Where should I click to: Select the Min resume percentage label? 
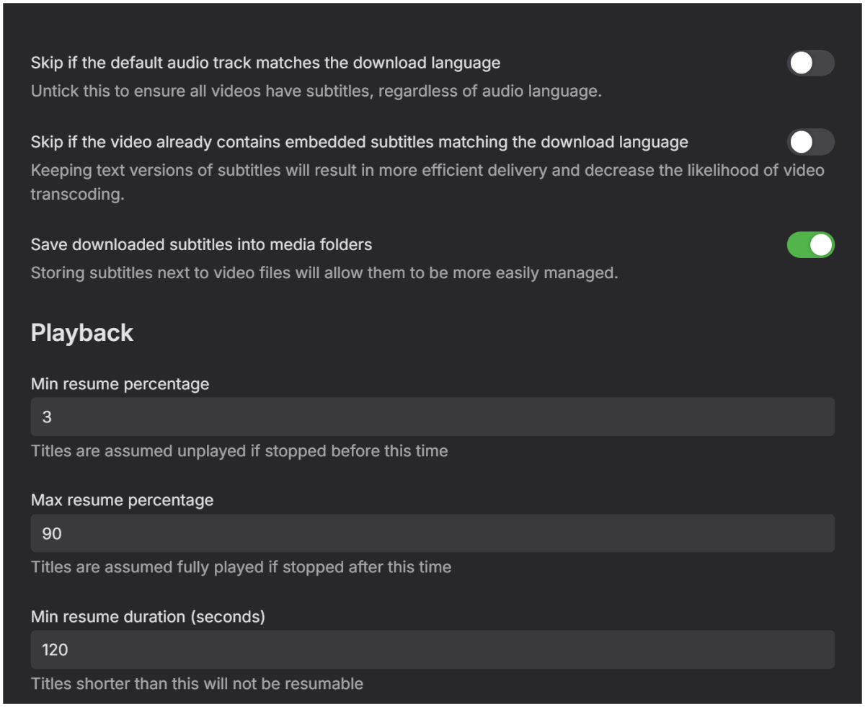(x=120, y=383)
